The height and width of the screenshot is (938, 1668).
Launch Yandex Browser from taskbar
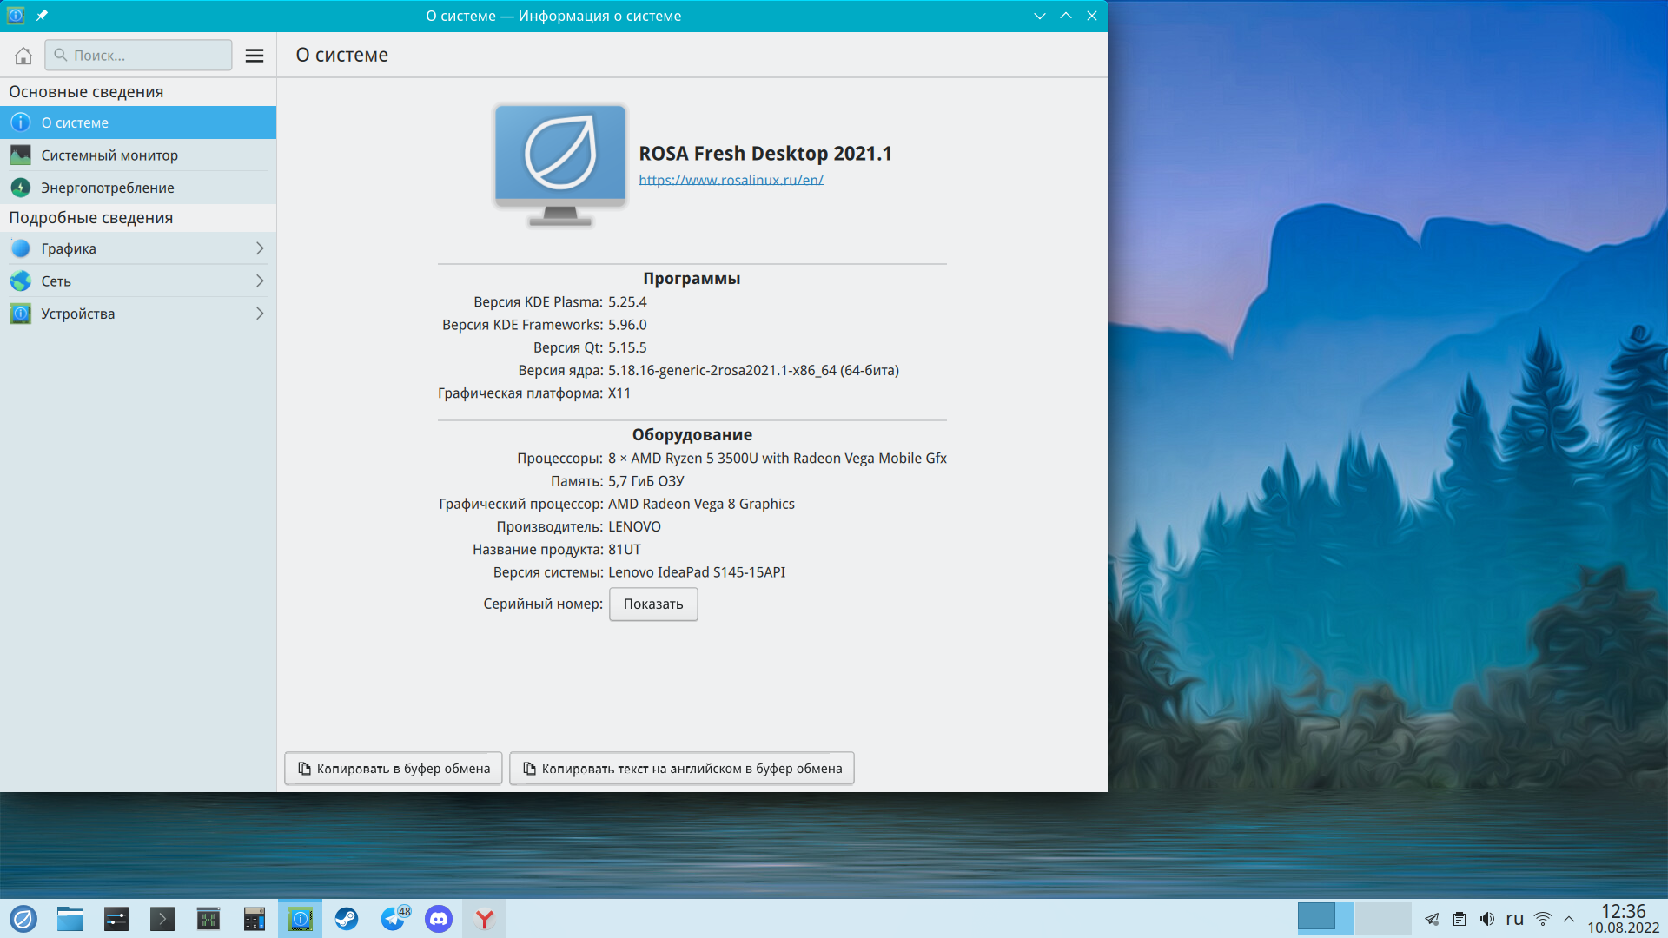tap(485, 919)
